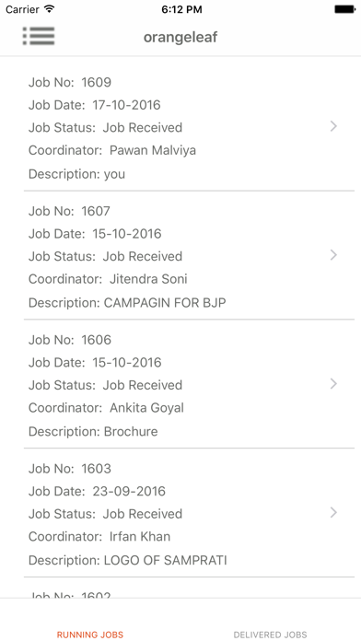Expand job 1607 disclosure chevron
Image resolution: width=361 pixels, height=641 pixels.
333,255
